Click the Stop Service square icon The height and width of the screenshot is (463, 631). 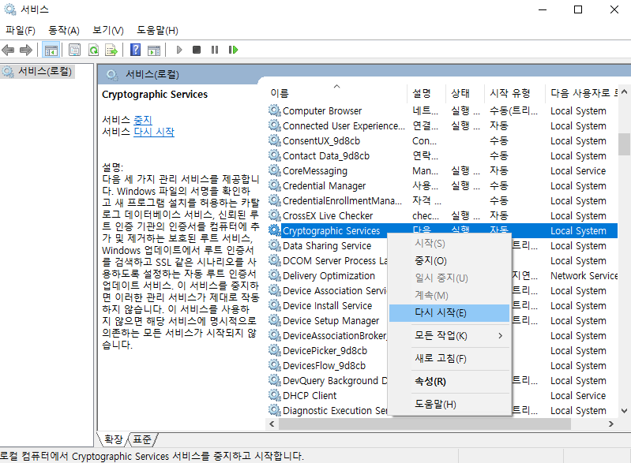[x=197, y=50]
